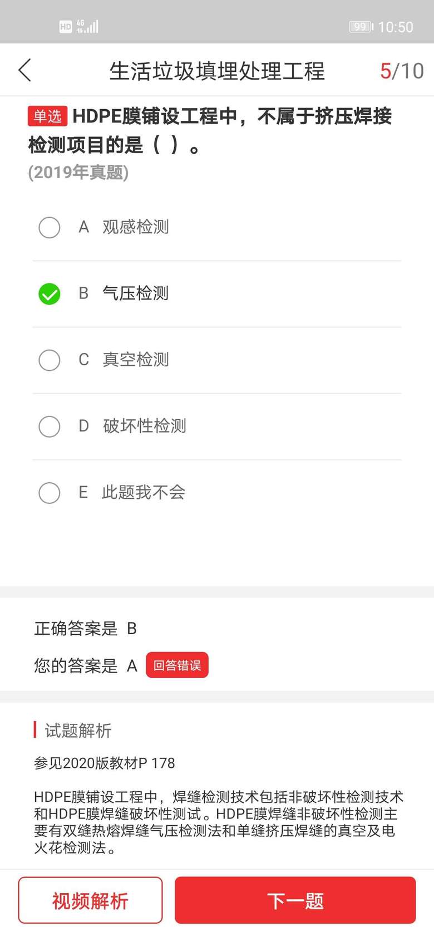This screenshot has width=434, height=941.
Task: Go to next question with 下一题
Action: coord(295,900)
